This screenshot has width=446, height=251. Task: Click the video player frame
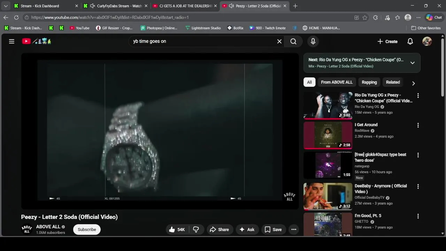click(160, 131)
